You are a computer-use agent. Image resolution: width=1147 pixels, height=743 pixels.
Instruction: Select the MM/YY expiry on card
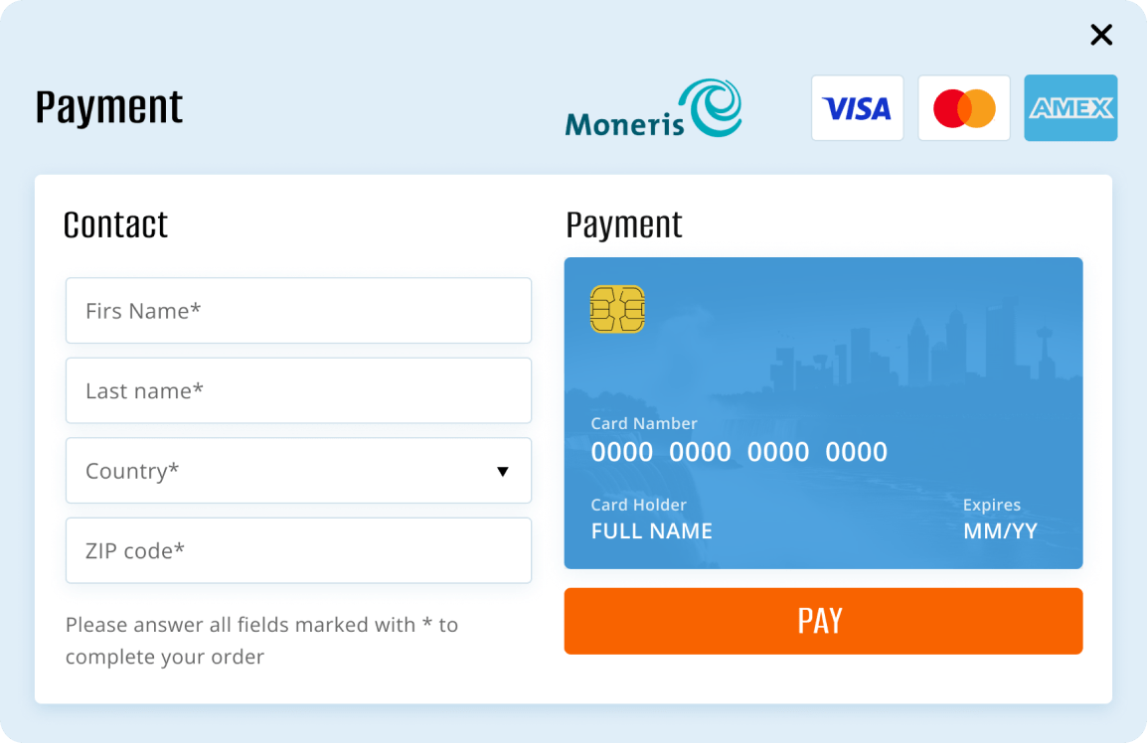999,531
